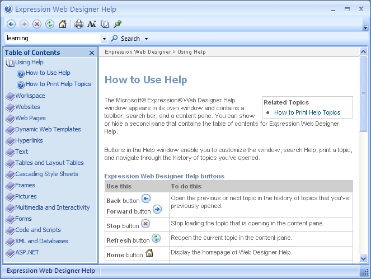The width and height of the screenshot is (371, 279).
Task: Click the window resize grip in status bar
Action: (365, 272)
